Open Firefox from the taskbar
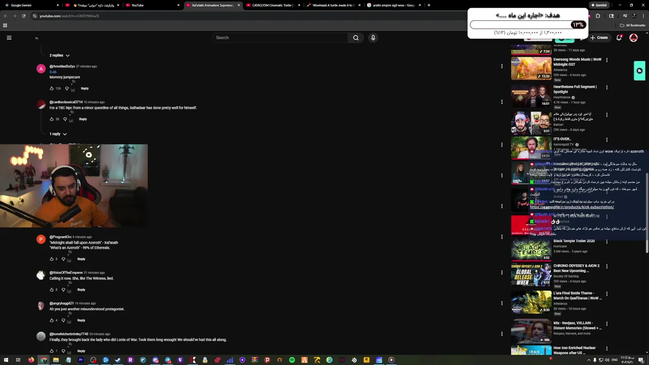This screenshot has height=365, width=649. click(31, 360)
